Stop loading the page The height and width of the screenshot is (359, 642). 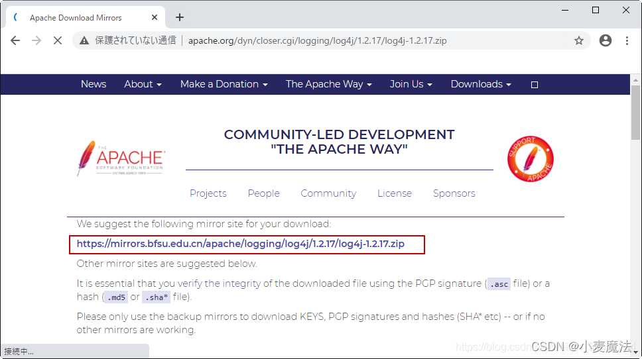point(58,40)
